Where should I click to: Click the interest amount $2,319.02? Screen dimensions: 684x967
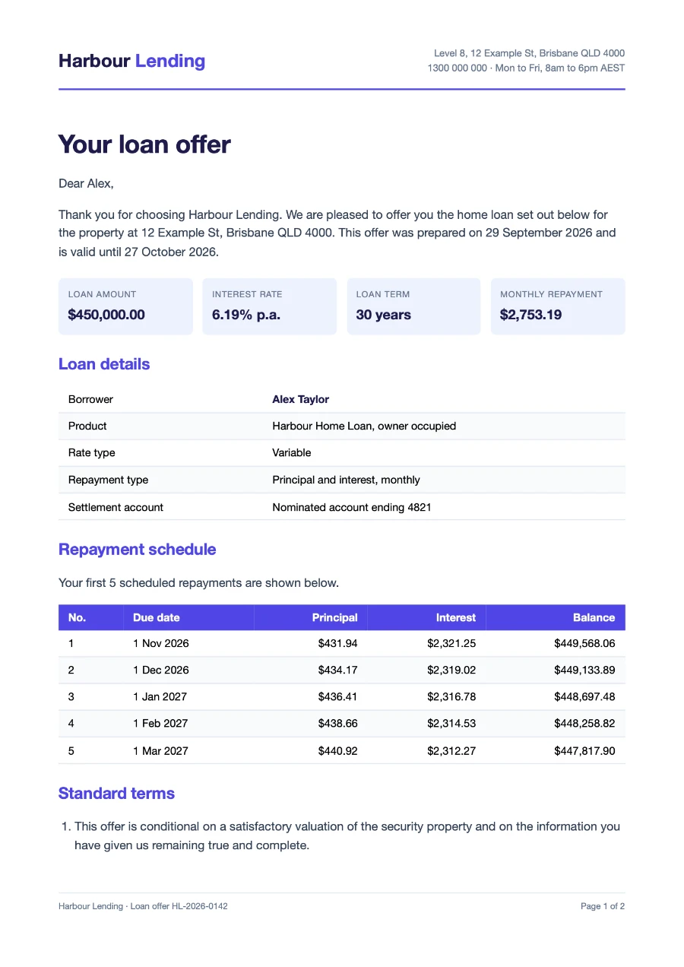pyautogui.click(x=451, y=670)
